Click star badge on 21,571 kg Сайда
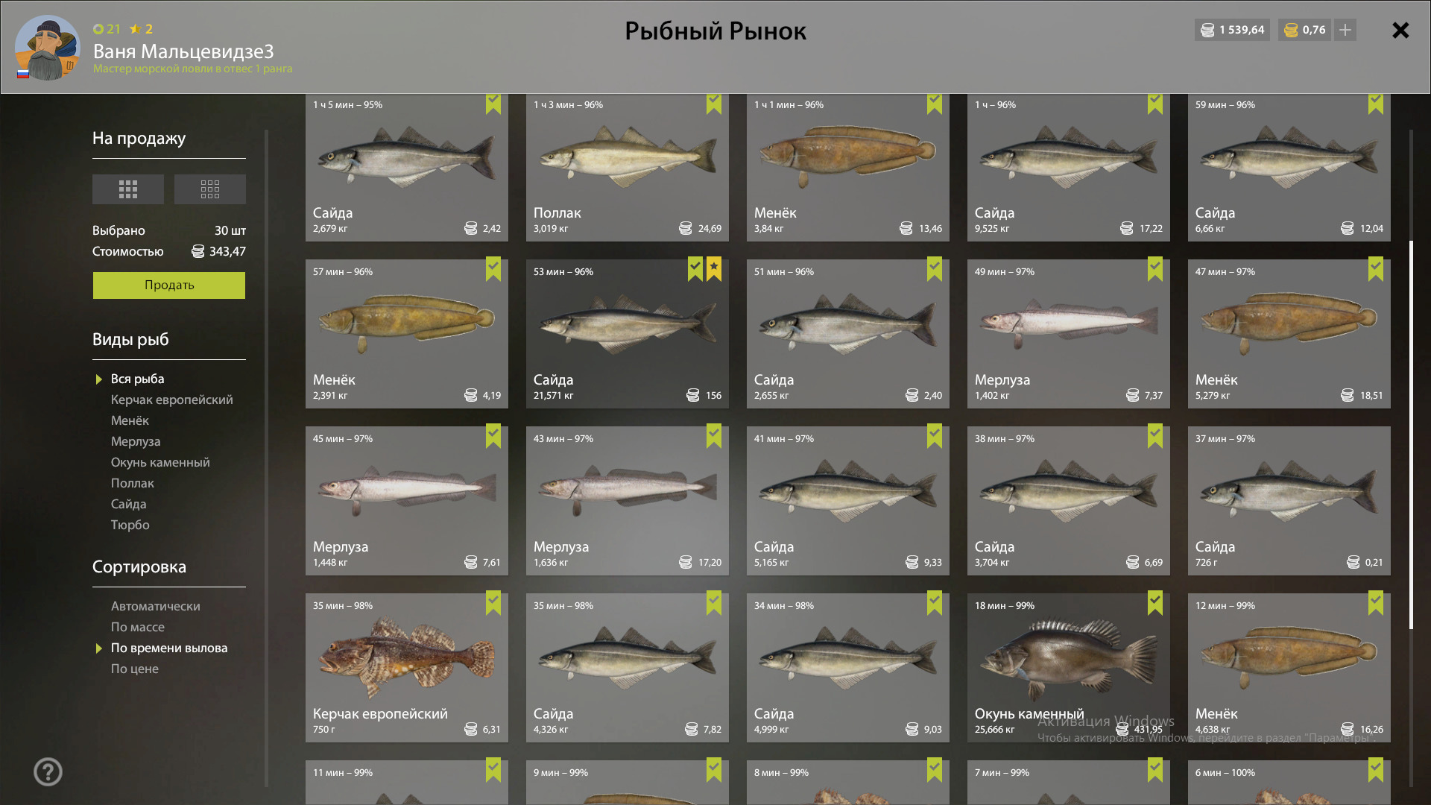This screenshot has height=805, width=1431. pos(714,268)
